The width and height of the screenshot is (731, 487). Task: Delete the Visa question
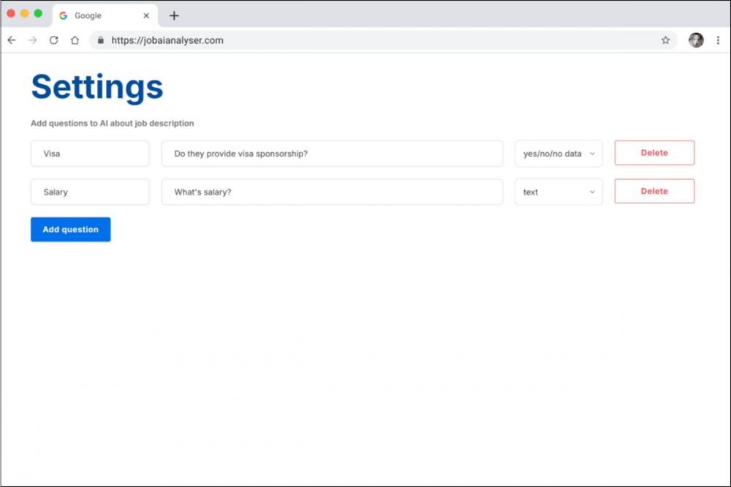[654, 153]
